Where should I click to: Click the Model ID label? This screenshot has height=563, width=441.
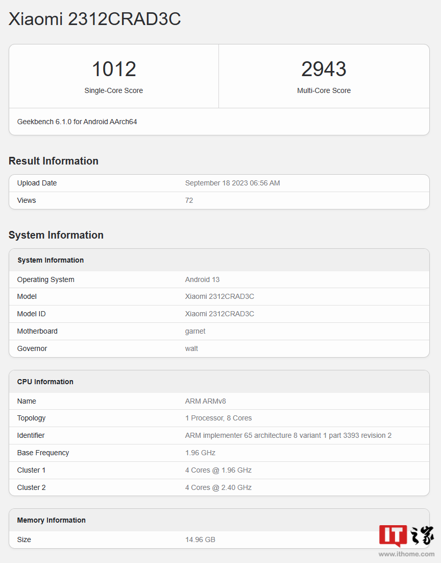pyautogui.click(x=32, y=314)
